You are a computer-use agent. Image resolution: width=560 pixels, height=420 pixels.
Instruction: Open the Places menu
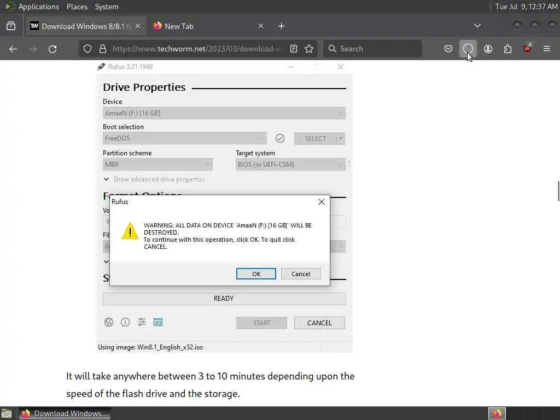(x=77, y=7)
